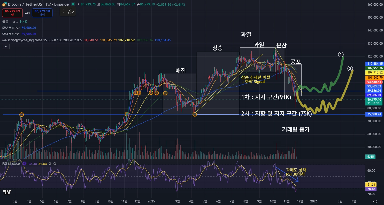Select the '공포' annotation text

tap(296, 62)
